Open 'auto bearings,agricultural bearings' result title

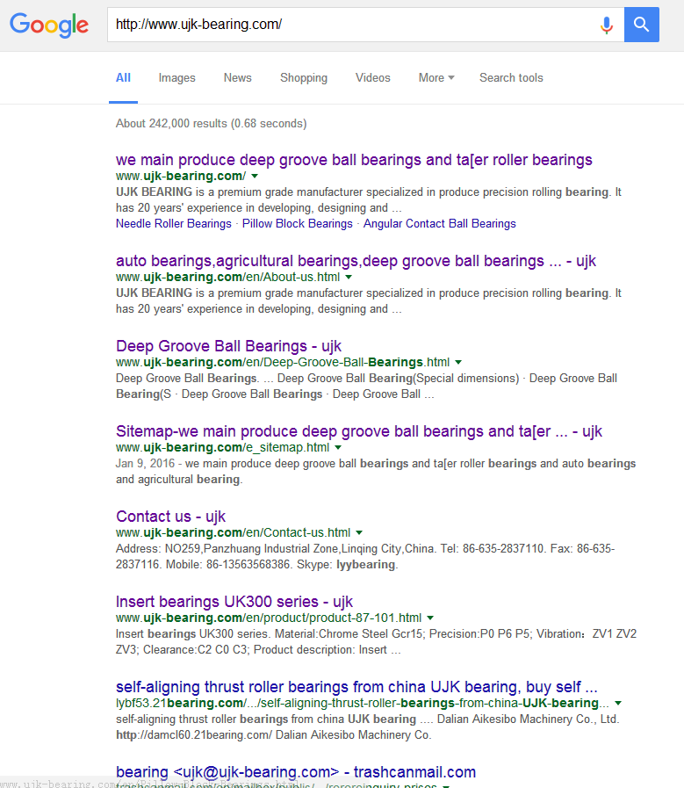(x=356, y=261)
